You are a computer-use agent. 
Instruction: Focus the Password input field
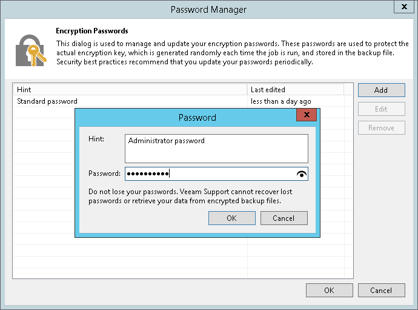pos(209,174)
